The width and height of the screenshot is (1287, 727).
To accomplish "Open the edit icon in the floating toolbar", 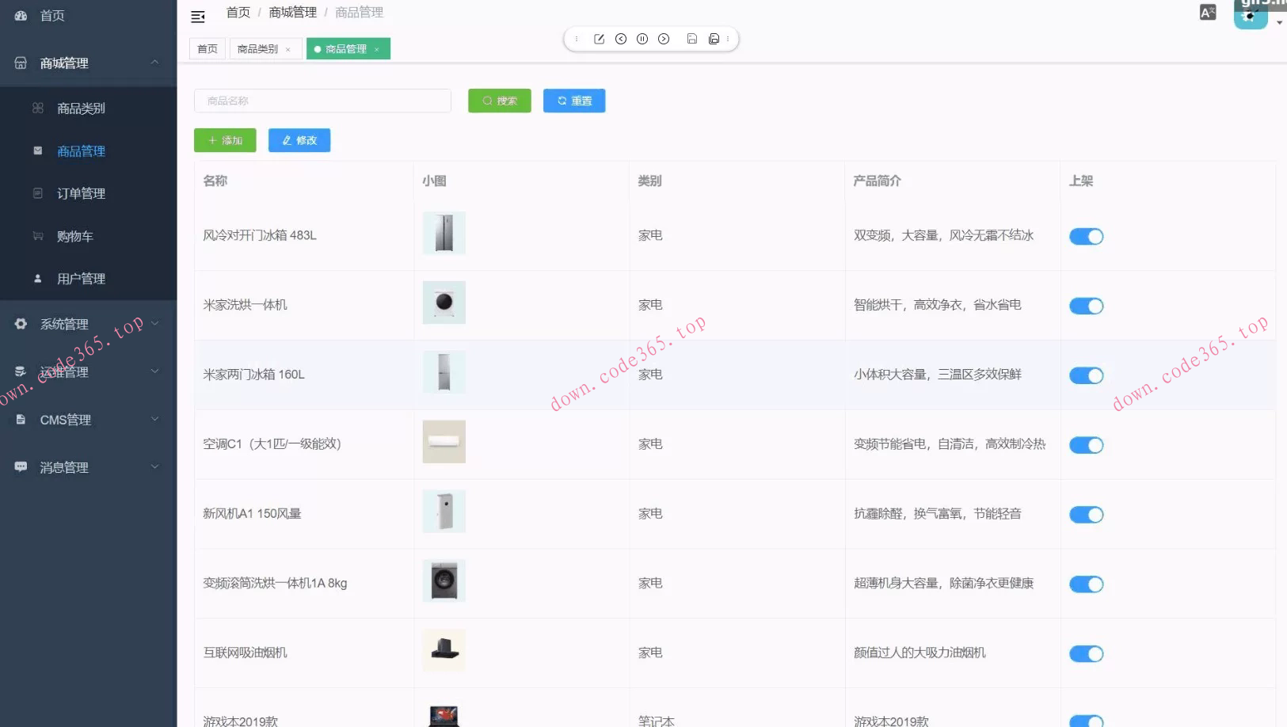I will 598,38.
